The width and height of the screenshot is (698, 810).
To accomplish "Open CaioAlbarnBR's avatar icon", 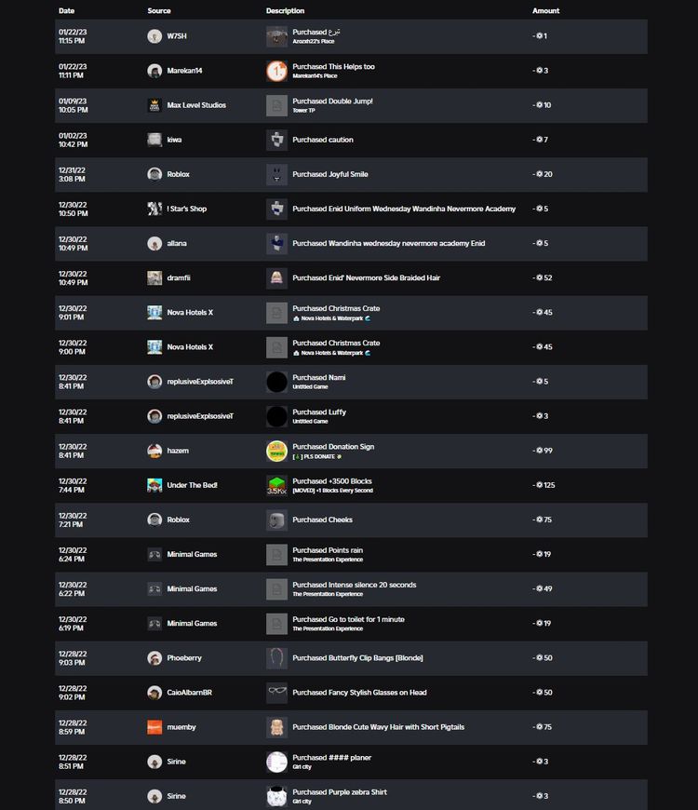I will 154,693.
